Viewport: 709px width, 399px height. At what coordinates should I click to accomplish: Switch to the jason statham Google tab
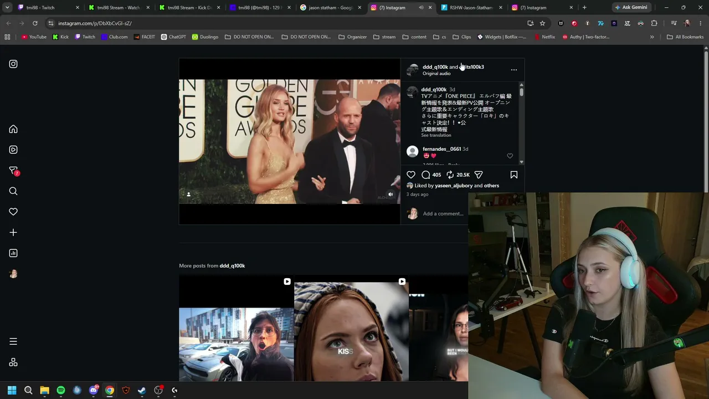(330, 8)
